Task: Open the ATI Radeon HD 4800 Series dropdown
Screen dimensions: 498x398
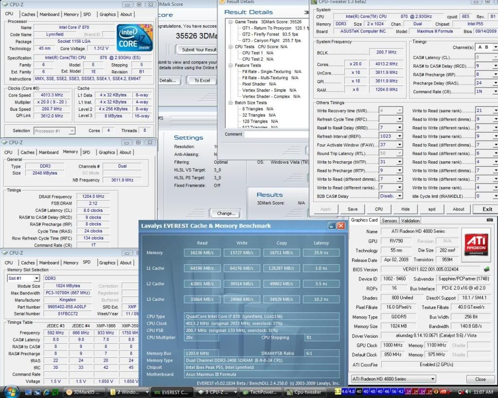Action: (x=432, y=379)
